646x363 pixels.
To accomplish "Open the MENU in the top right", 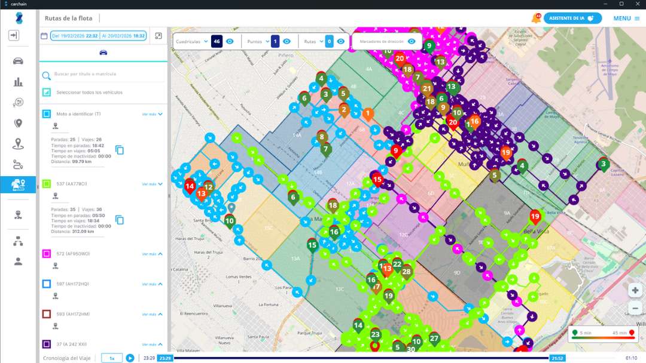I will [x=622, y=18].
